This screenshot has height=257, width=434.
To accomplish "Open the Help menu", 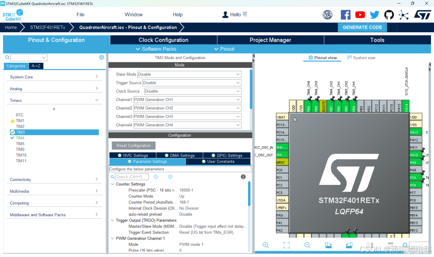I will [178, 15].
